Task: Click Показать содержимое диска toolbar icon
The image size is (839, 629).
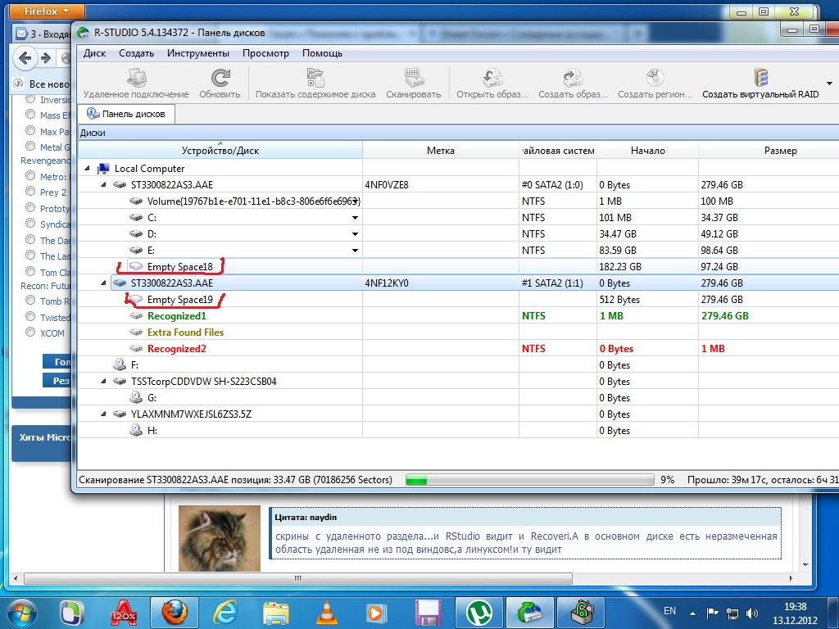Action: 315,78
